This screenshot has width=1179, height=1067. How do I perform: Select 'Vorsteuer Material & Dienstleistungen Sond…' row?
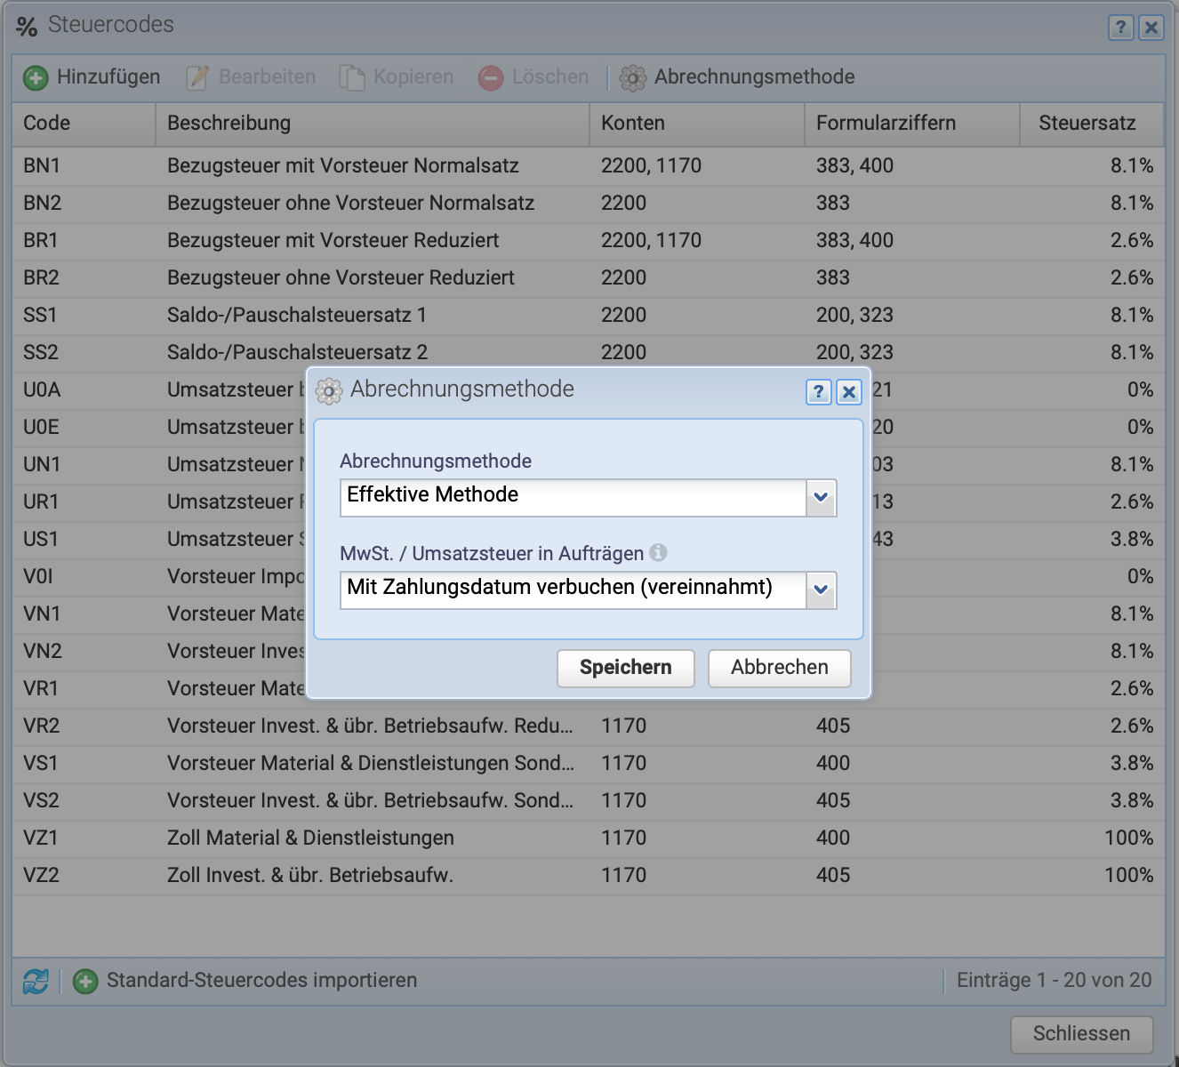(x=589, y=764)
